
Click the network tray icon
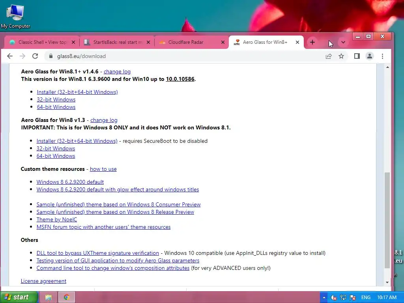pos(343,297)
